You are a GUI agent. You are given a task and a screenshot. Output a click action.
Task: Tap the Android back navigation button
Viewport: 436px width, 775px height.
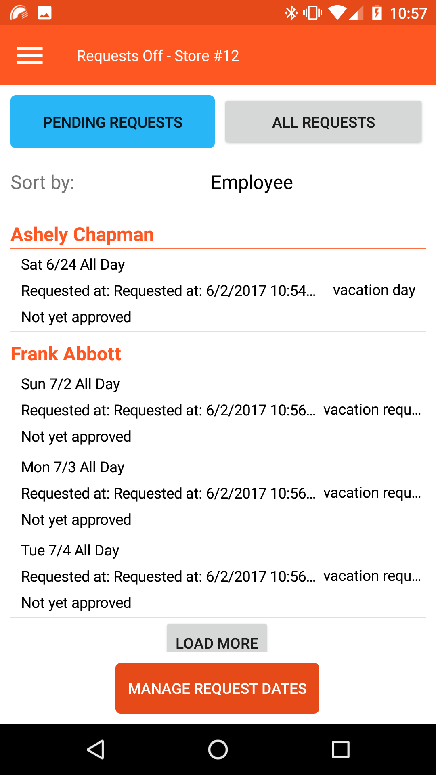(x=96, y=750)
